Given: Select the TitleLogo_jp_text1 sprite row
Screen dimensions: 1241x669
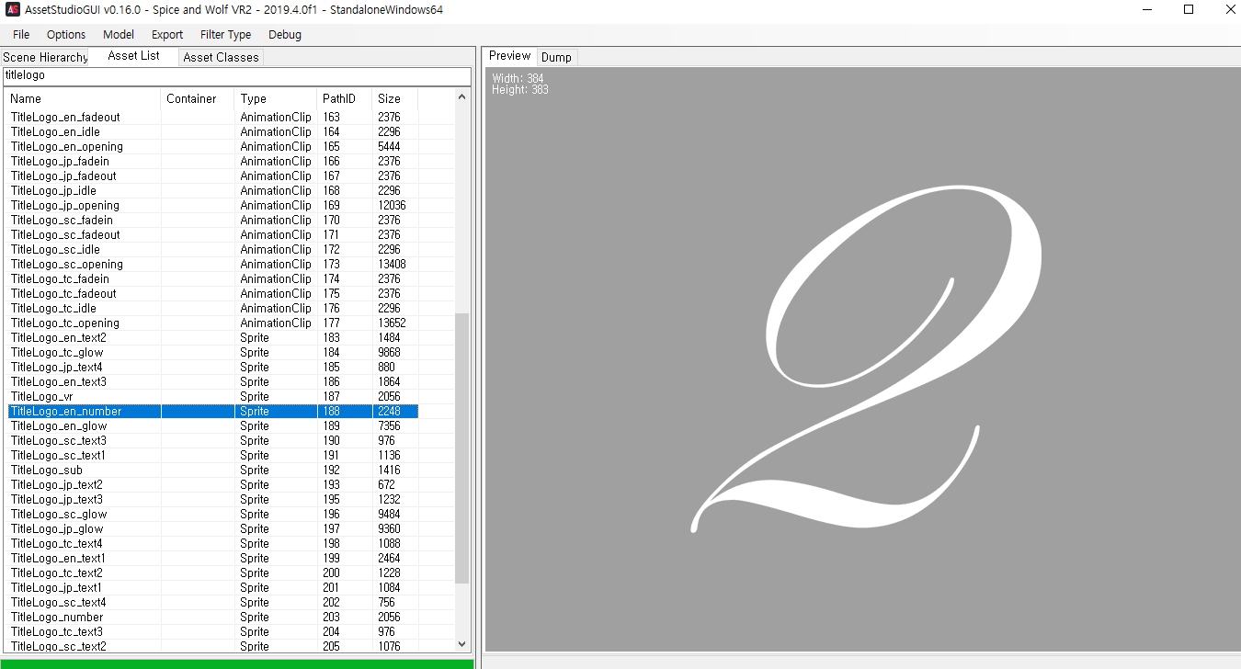Looking at the screenshot, I should click(x=213, y=587).
